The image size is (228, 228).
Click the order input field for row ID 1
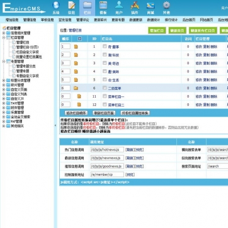(x=66, y=47)
